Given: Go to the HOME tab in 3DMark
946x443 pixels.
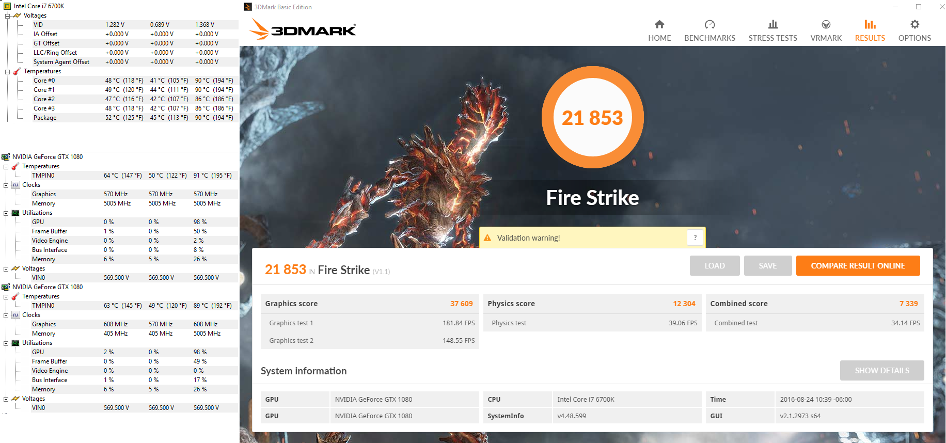Looking at the screenshot, I should pos(659,30).
